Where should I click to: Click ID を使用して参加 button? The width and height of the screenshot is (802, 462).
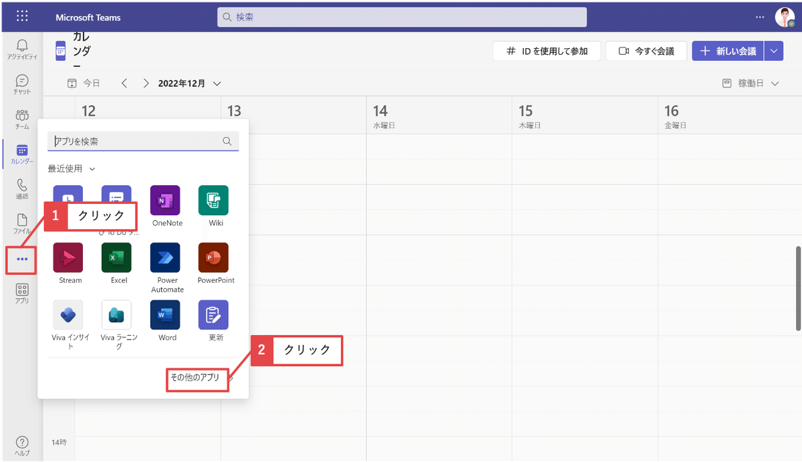point(547,51)
